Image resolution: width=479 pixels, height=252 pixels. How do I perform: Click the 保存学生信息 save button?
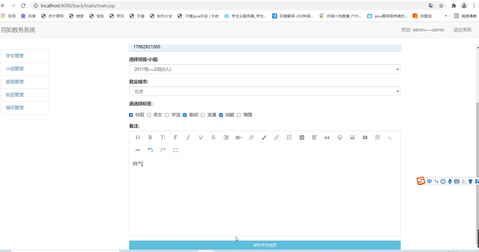point(265,245)
